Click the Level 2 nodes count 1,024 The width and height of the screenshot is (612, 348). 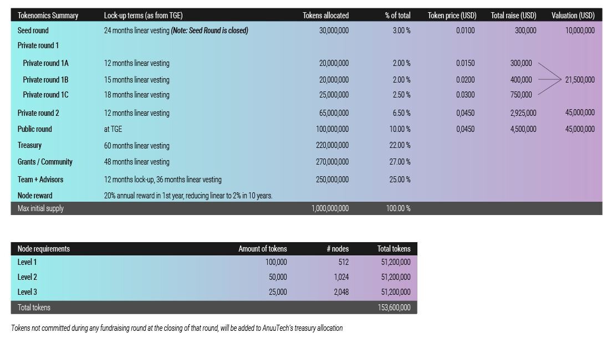pyautogui.click(x=341, y=277)
